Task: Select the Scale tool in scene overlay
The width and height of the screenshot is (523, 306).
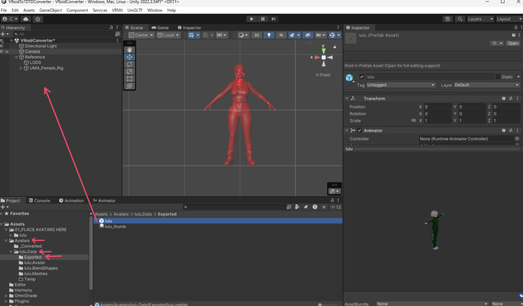Action: coord(130,72)
